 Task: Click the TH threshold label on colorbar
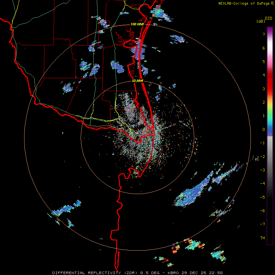[262, 238]
